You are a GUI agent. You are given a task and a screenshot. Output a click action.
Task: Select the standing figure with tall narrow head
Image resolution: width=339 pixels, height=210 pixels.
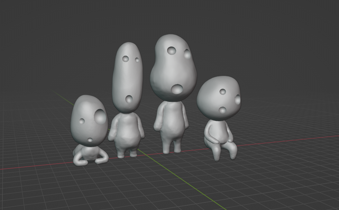point(127,100)
